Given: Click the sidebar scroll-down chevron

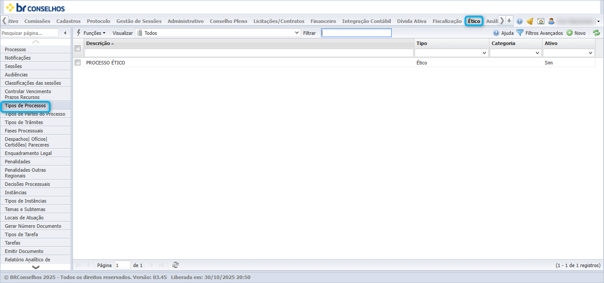Looking at the screenshot, I should pyautogui.click(x=36, y=267).
